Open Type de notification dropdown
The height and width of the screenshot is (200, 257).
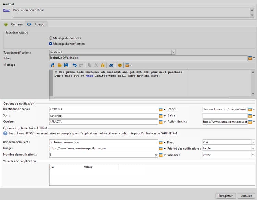(x=173, y=52)
